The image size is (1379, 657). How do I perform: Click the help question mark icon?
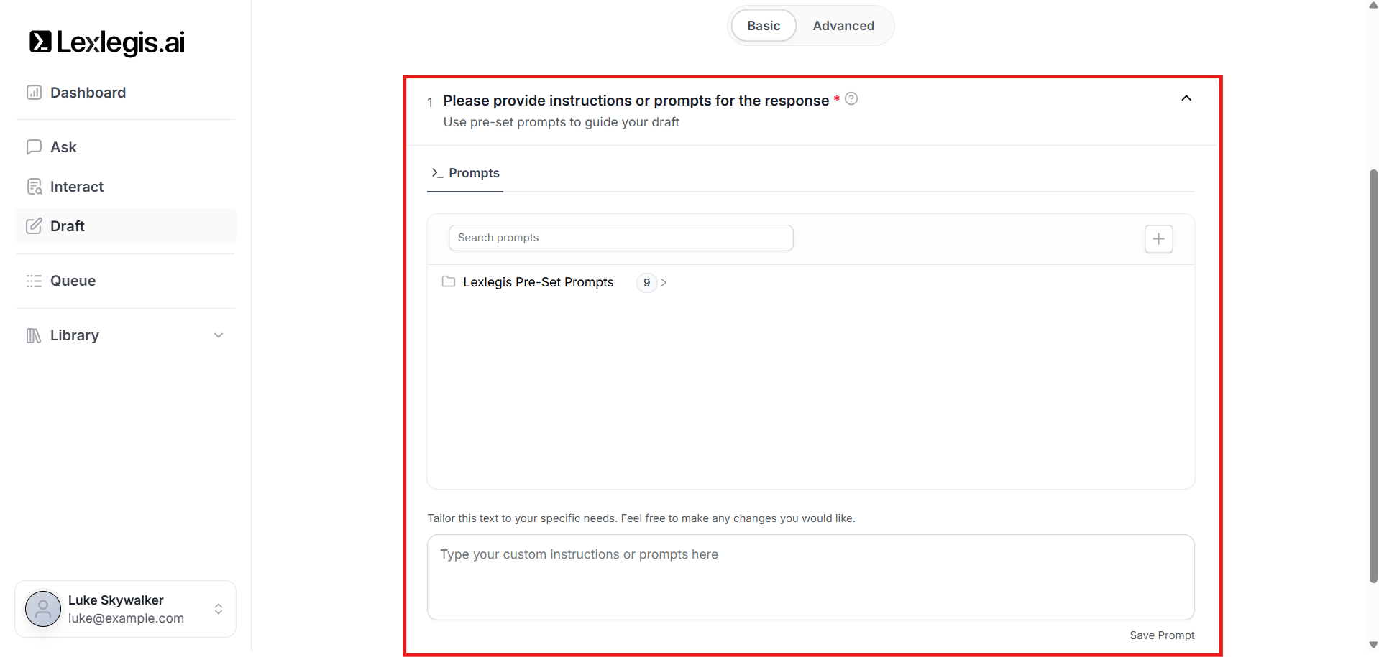tap(851, 99)
